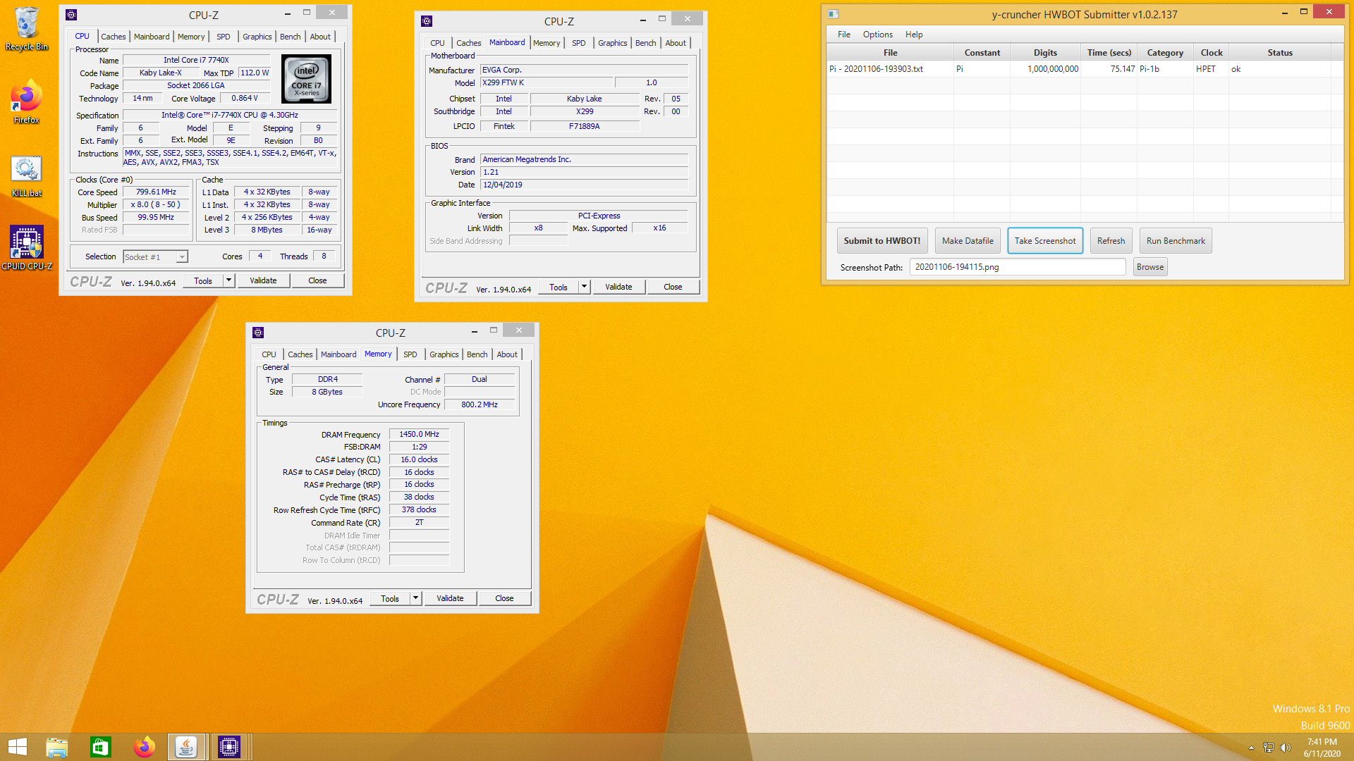The width and height of the screenshot is (1354, 761).
Task: Open Tools dropdown arrow in CPU window
Action: [228, 280]
